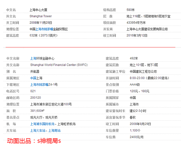The width and height of the screenshot is (181, 150).
Task: Open the 上海南站 link
Action: (54, 130)
